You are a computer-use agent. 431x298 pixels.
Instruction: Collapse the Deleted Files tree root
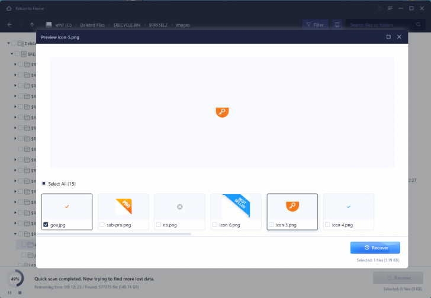[x=9, y=43]
